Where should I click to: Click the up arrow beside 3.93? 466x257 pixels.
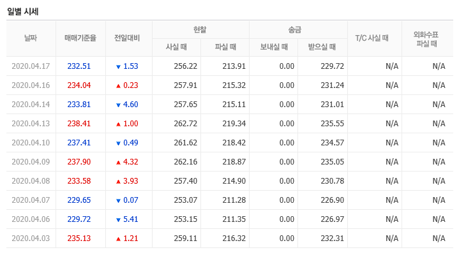118,181
